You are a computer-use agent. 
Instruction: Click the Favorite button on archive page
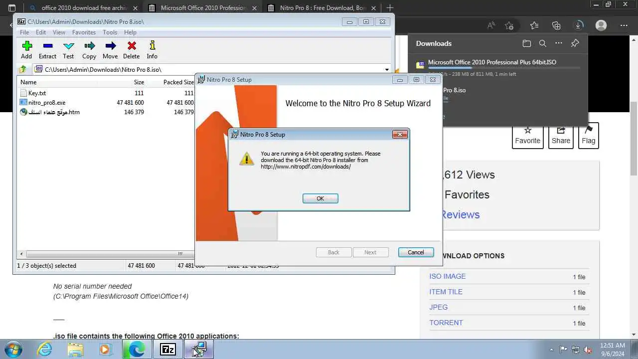[527, 136]
